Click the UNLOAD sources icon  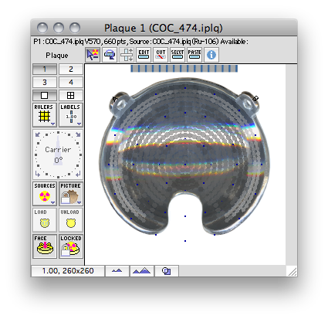pyautogui.click(x=71, y=220)
